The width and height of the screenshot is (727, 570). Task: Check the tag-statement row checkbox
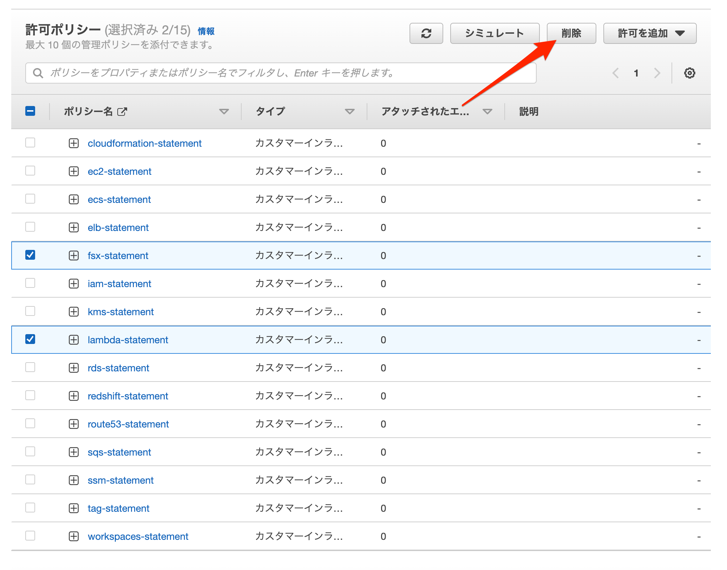(x=30, y=508)
